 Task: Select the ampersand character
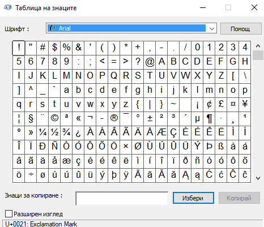[78, 48]
